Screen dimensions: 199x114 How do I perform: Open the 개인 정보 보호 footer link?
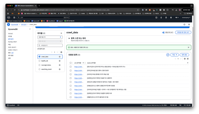pos(173,105)
